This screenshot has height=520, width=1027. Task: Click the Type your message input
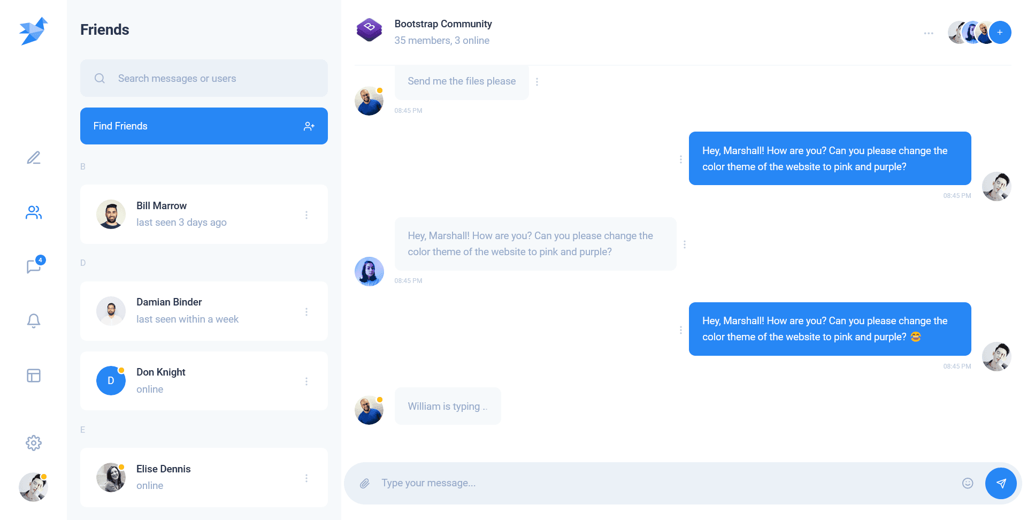click(666, 483)
